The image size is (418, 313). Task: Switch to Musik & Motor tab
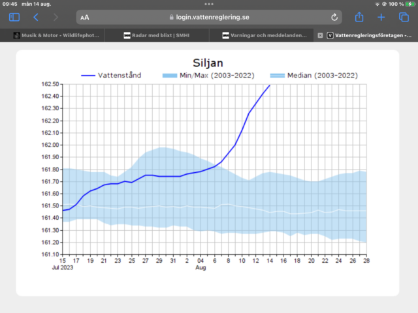pos(52,35)
